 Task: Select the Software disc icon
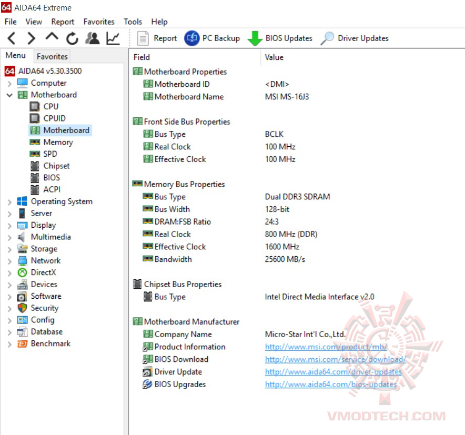pos(22,296)
